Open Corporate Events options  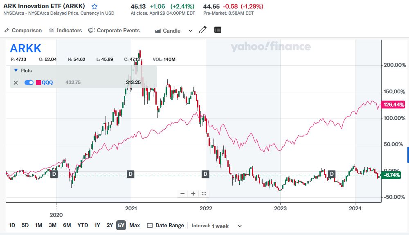[114, 31]
